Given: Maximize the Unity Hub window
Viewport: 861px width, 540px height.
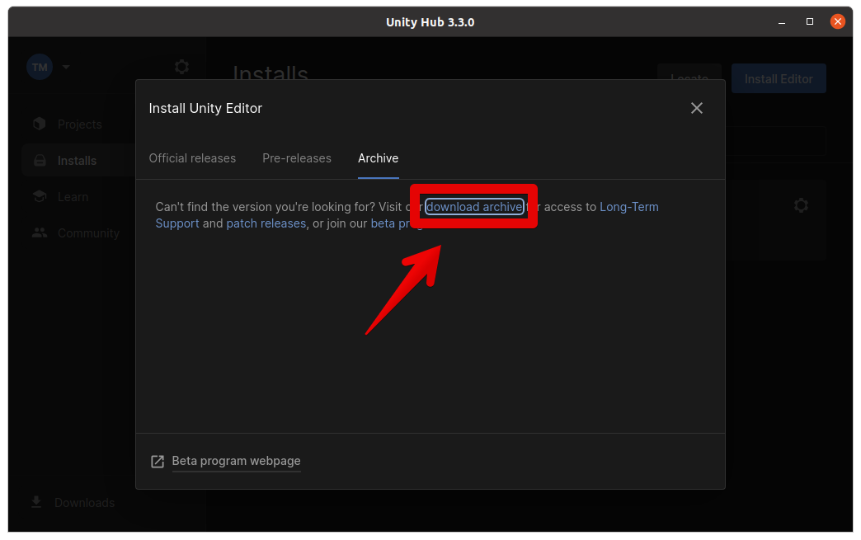Looking at the screenshot, I should tap(809, 21).
